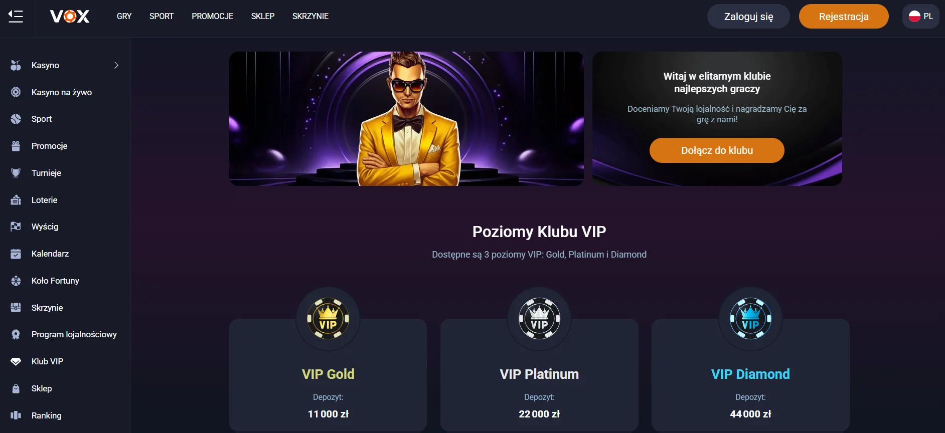Open the Koło Fortuny wheel icon

pos(16,281)
